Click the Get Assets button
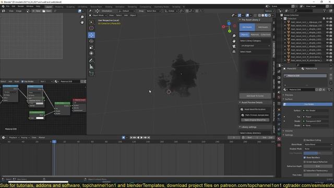Screen dimensions: 334x188 247,27
